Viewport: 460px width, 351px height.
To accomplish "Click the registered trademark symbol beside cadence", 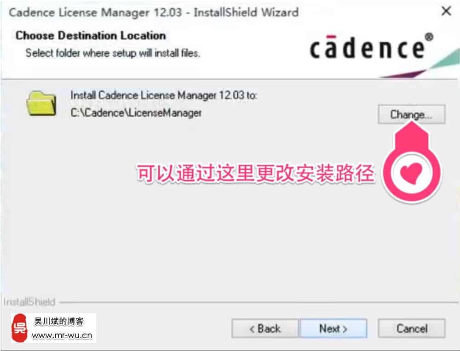I will 429,37.
